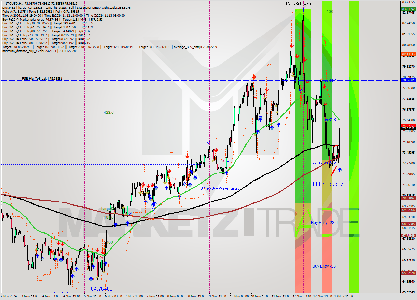Click the '11 Nov 11:00' time axis label
Screen dimensions: 417x300
[281, 296]
